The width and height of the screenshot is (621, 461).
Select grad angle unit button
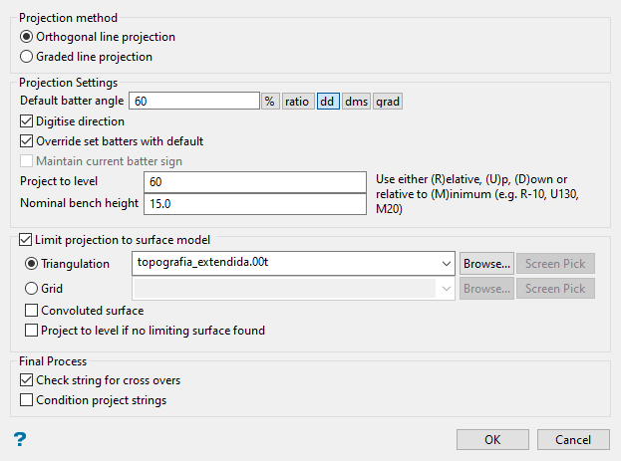tap(388, 102)
